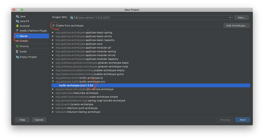The height and width of the screenshot is (140, 264).
Task: Select Java in the project type list
Action: pyautogui.click(x=31, y=16)
